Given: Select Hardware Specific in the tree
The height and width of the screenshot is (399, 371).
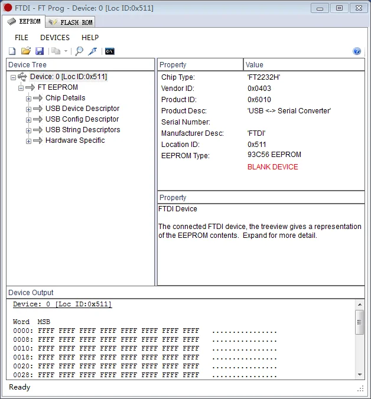Looking at the screenshot, I should (x=75, y=140).
